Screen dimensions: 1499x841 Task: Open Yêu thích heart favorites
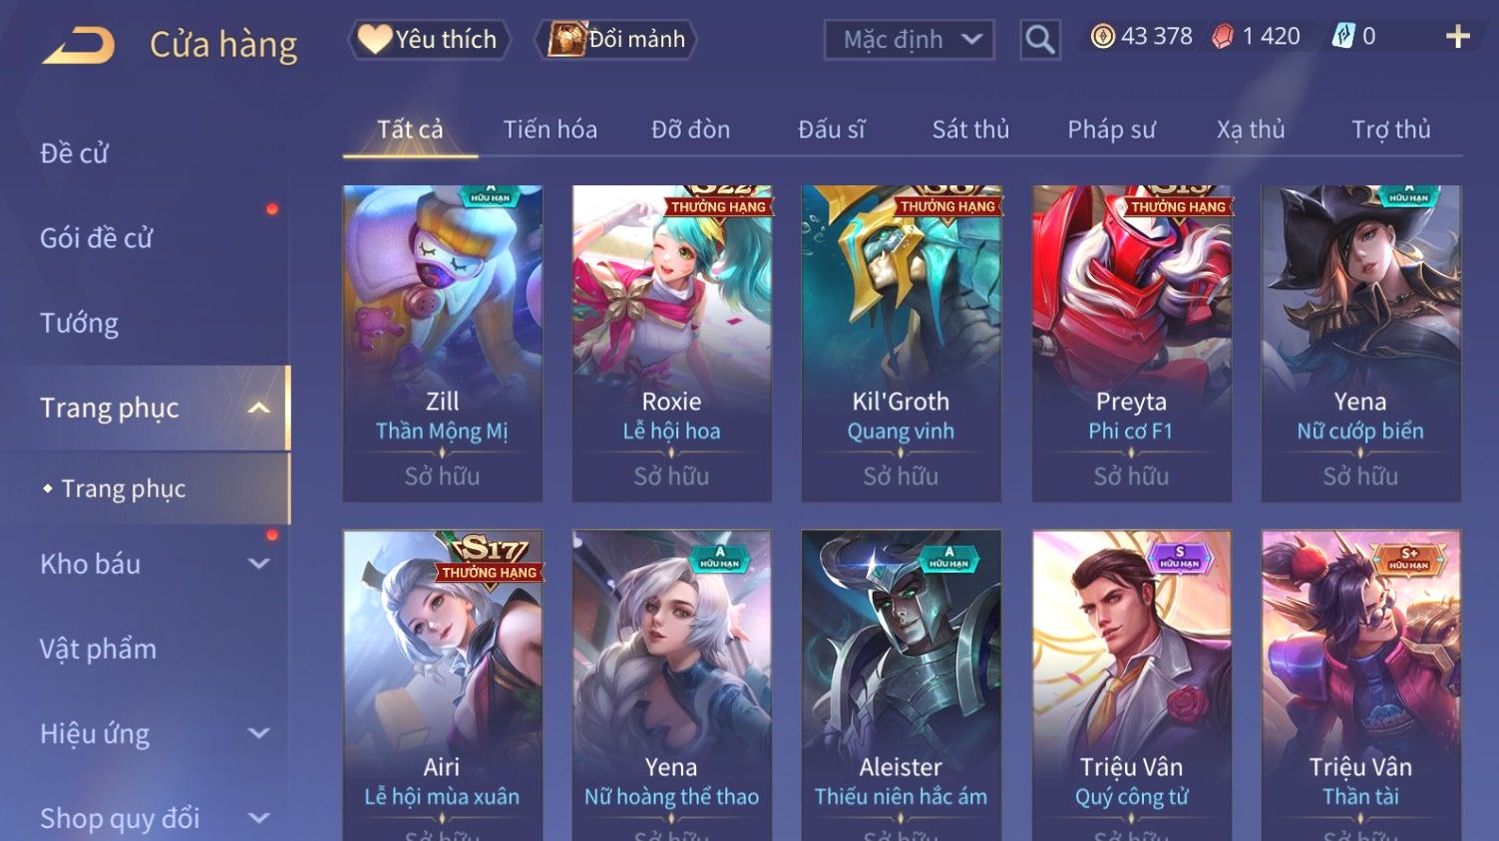[x=429, y=40]
